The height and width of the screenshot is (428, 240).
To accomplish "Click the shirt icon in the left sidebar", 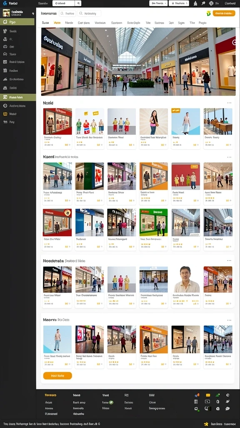I will point(5,31).
